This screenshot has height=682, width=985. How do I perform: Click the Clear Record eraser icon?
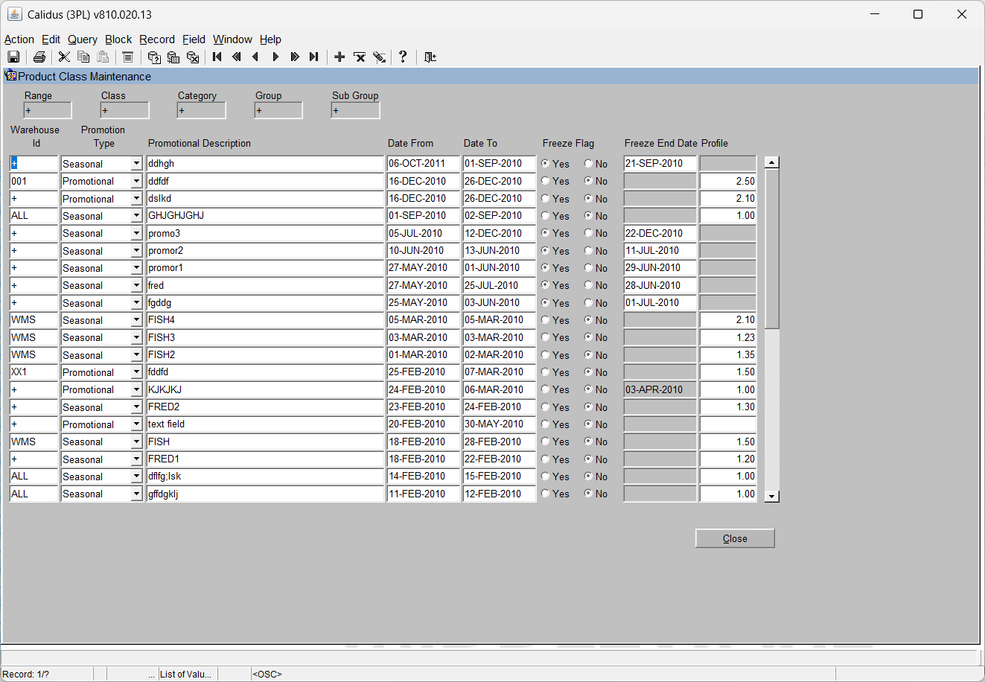pos(379,57)
